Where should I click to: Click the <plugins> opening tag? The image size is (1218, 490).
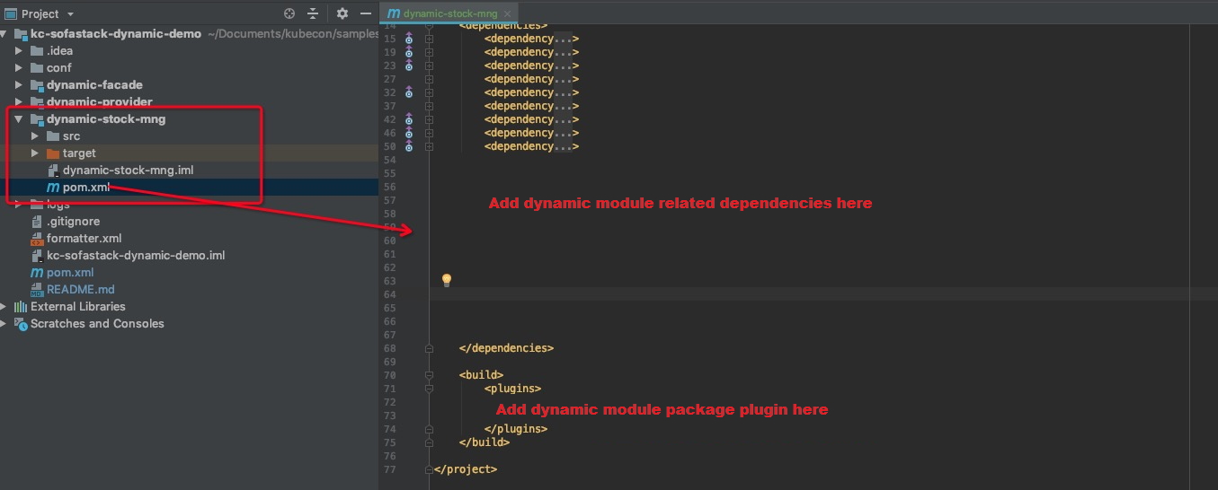pos(512,389)
